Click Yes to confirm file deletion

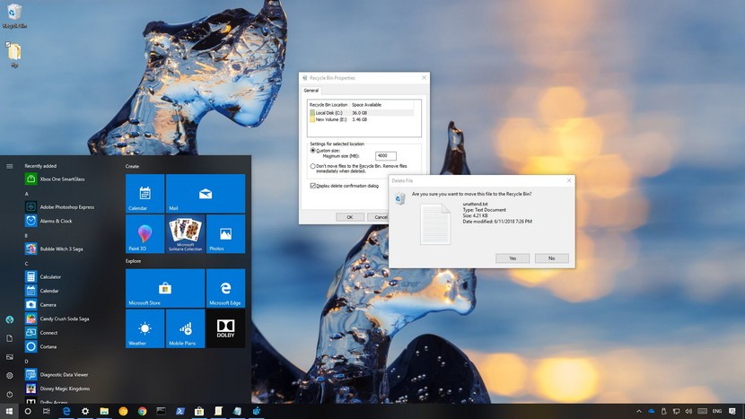[x=512, y=258]
